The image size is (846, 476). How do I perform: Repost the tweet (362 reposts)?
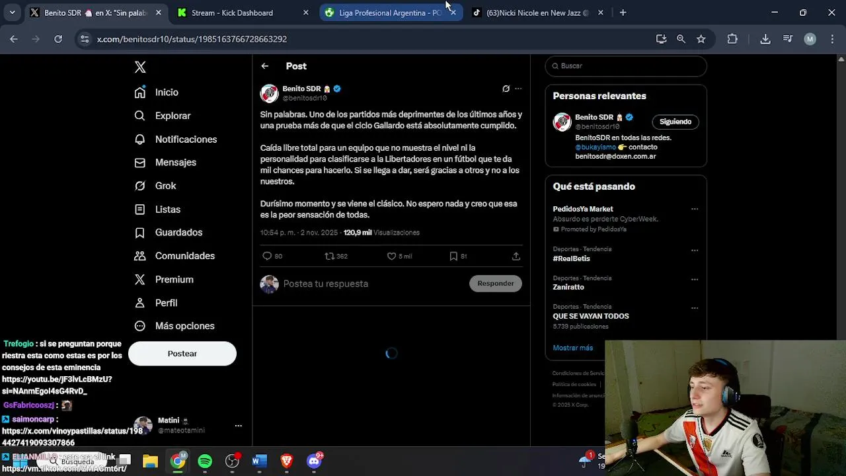pos(336,257)
